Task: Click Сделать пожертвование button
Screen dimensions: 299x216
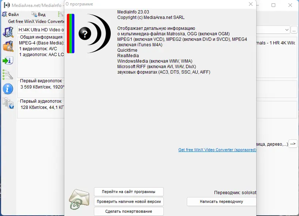Action: click(129, 211)
